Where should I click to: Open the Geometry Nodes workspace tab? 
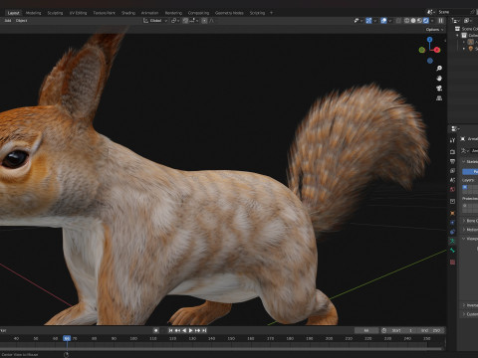coord(229,13)
